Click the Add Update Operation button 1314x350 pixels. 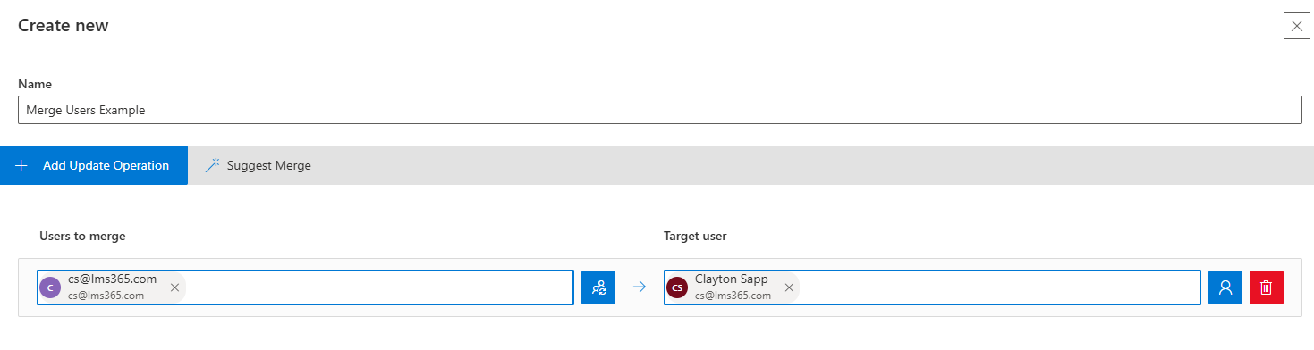(x=94, y=165)
